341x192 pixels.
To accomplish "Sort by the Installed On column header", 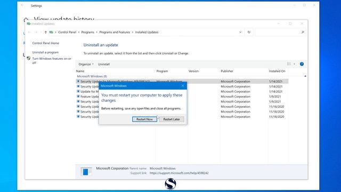I will click(277, 71).
